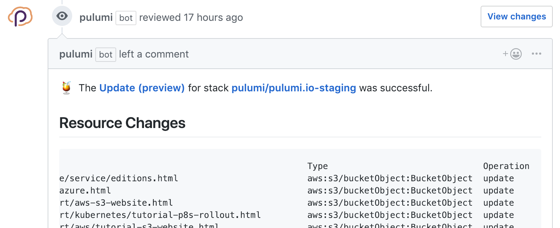Viewport: 560px width, 228px height.
Task: Click the pulumi username in the review header
Action: (x=96, y=17)
